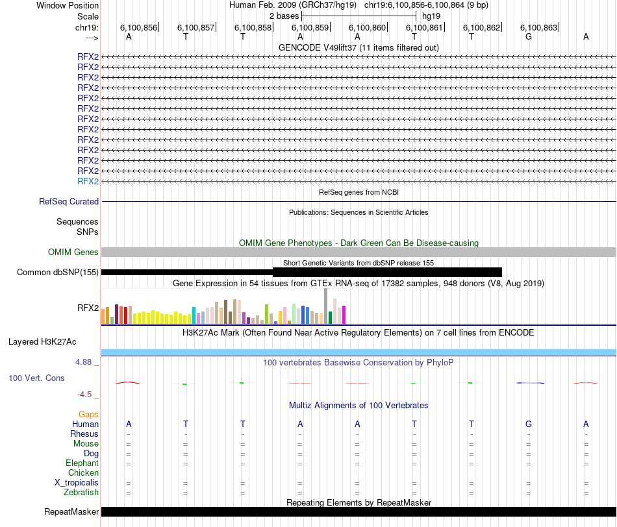Click the tall gray bar in GTEx chart
The height and width of the screenshot is (527, 617).
(326, 306)
